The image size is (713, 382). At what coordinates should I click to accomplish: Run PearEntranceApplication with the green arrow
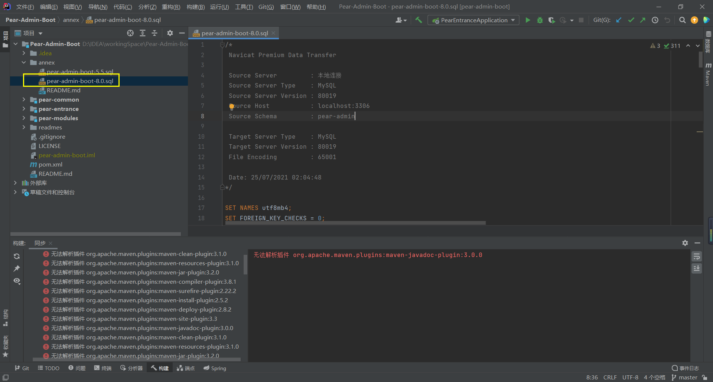[528, 20]
